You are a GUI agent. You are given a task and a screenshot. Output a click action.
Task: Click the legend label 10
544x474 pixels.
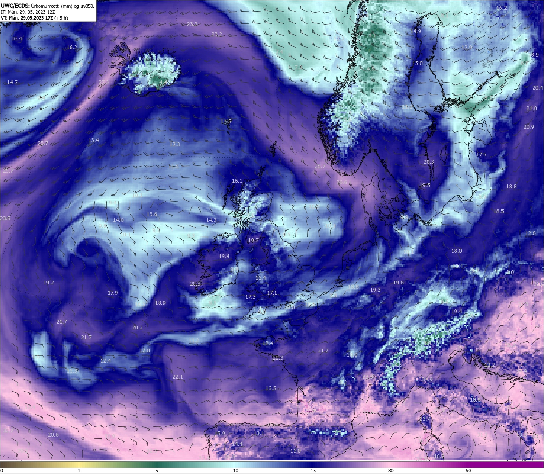pos(235,471)
